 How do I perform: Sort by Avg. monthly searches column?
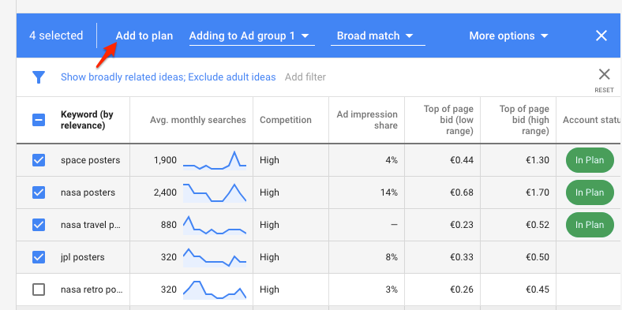click(197, 120)
